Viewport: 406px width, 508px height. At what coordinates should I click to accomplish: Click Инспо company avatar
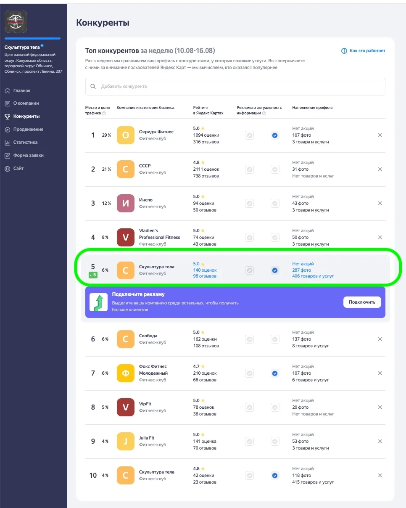click(x=125, y=203)
